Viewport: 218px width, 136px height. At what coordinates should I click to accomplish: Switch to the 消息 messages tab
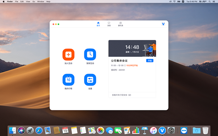click(x=109, y=24)
